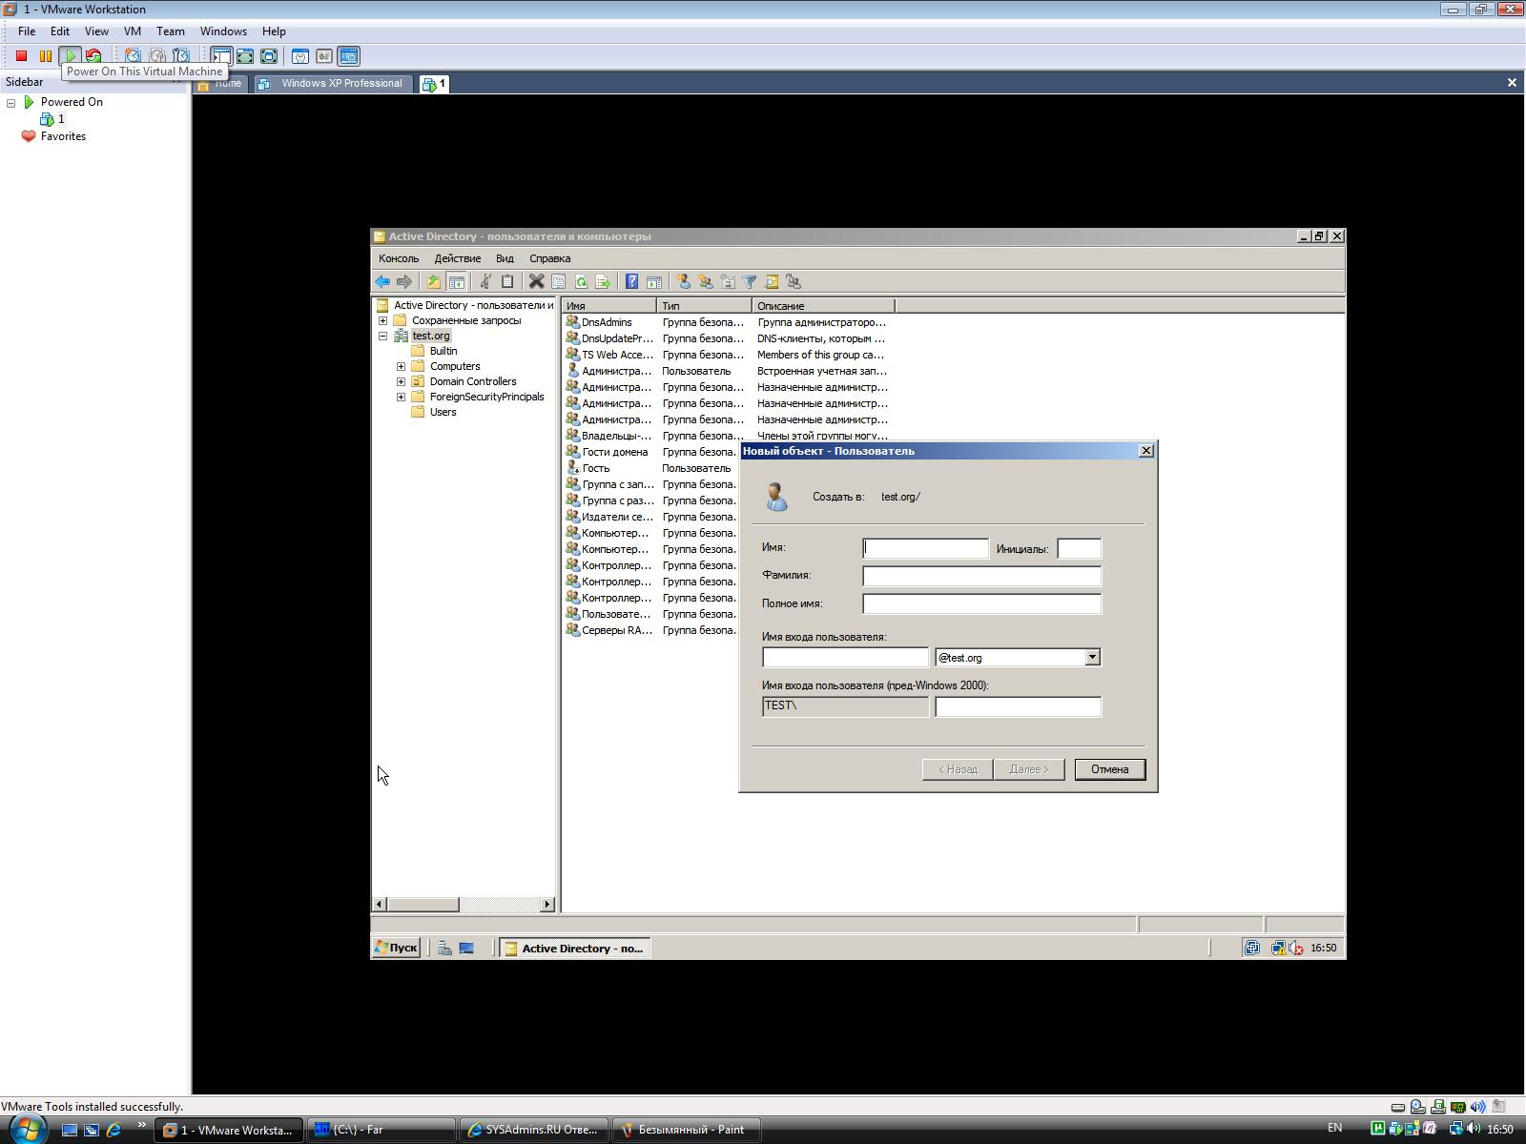
Task: Select VM 1 in the VMware sidebar
Action: [52, 119]
